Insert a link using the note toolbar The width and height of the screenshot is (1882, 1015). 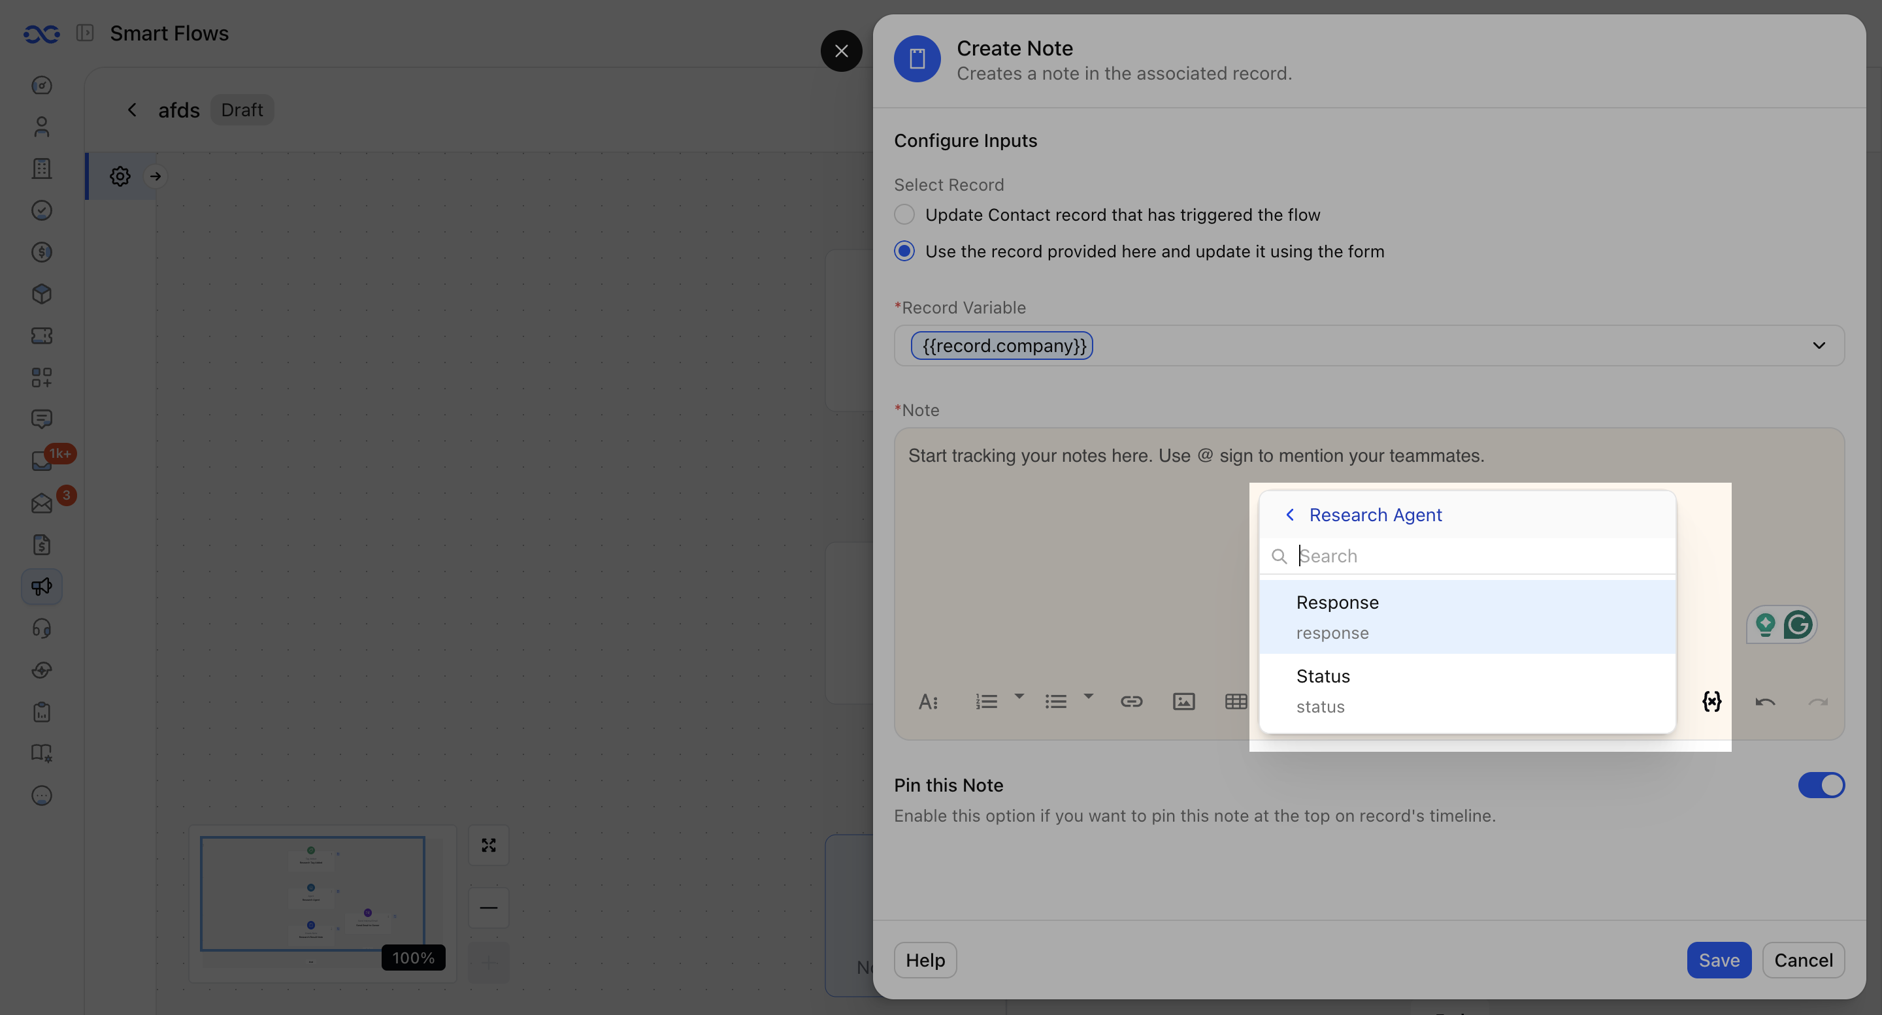pyautogui.click(x=1132, y=701)
